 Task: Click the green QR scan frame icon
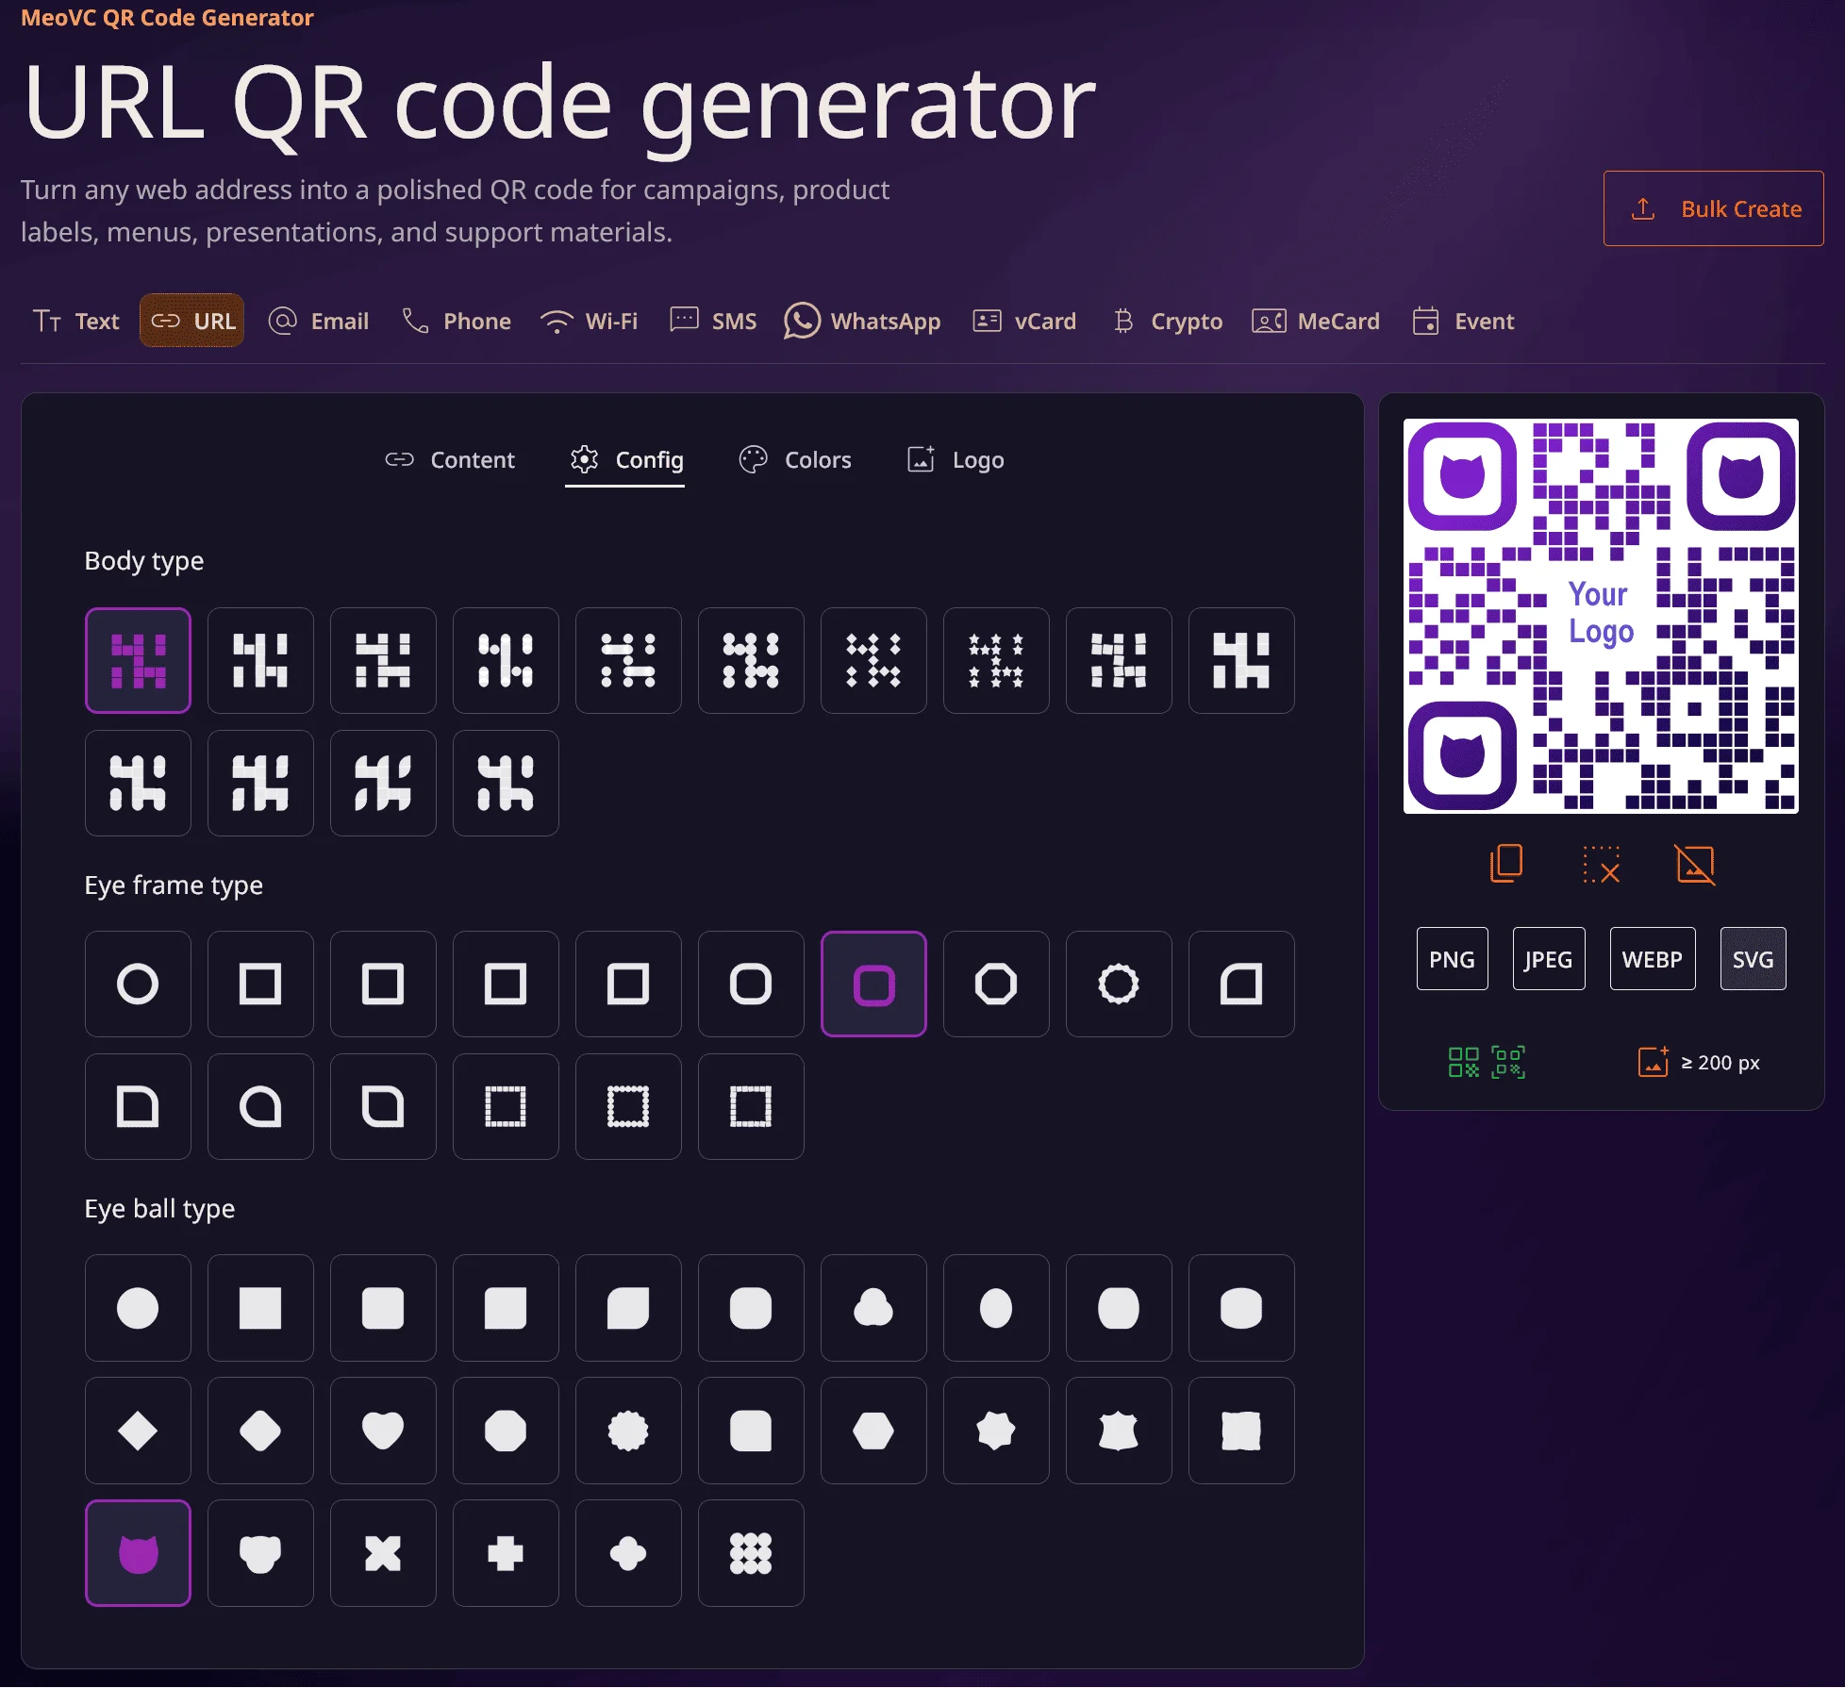[1508, 1062]
